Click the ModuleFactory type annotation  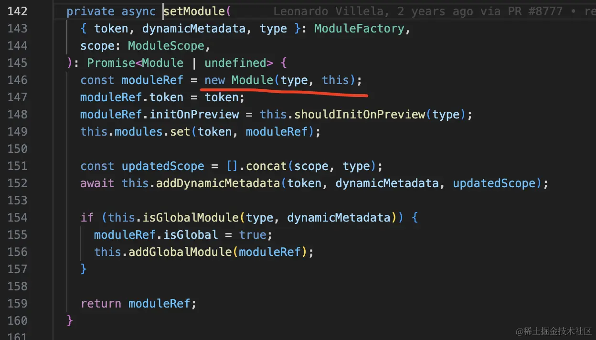pos(359,29)
